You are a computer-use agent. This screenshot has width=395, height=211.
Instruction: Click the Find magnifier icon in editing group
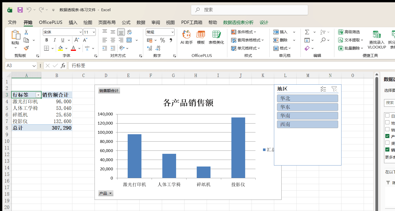(323, 40)
